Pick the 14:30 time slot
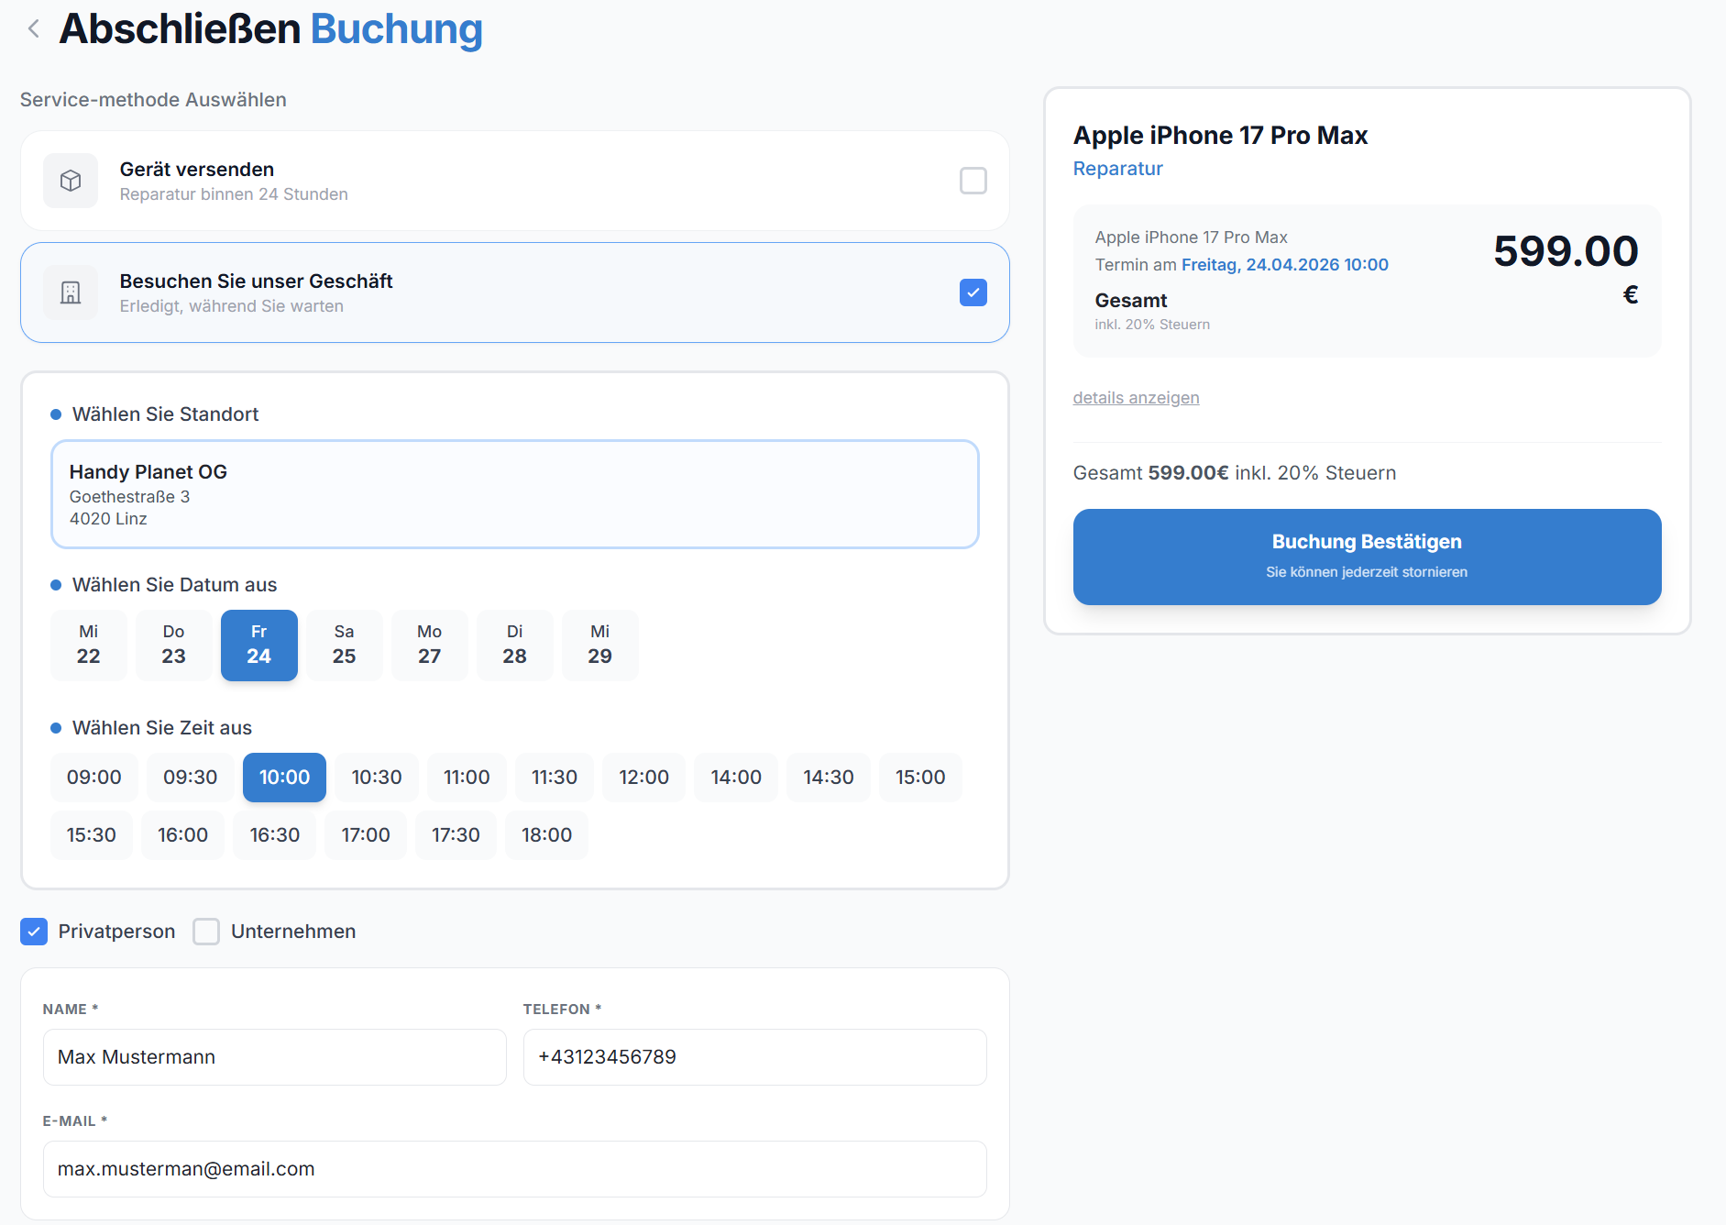1726x1225 pixels. click(x=829, y=778)
